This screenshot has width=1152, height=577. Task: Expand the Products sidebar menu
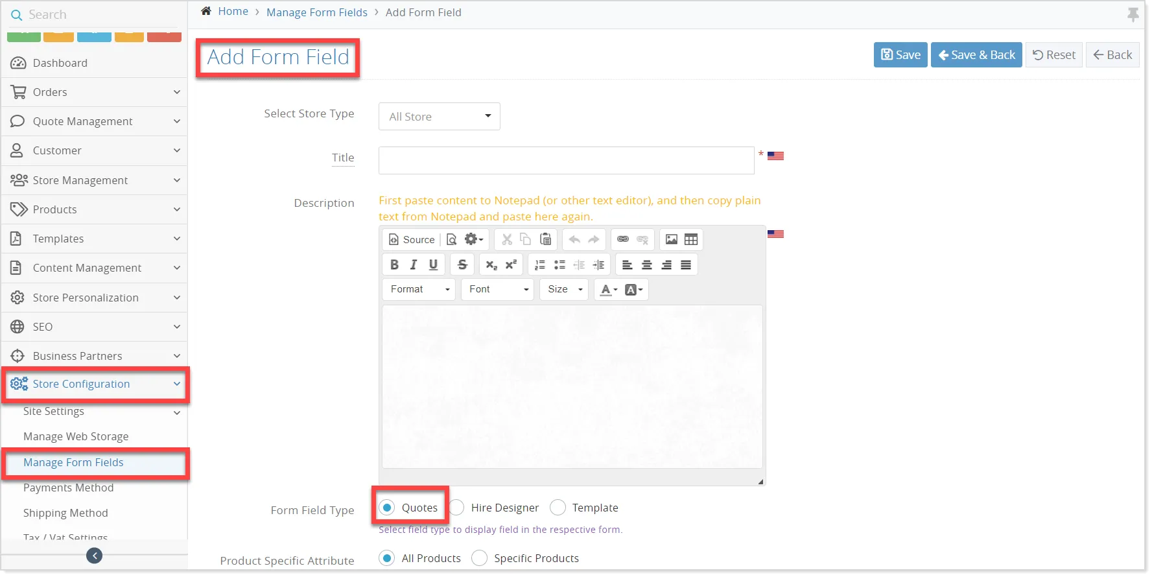click(x=95, y=209)
